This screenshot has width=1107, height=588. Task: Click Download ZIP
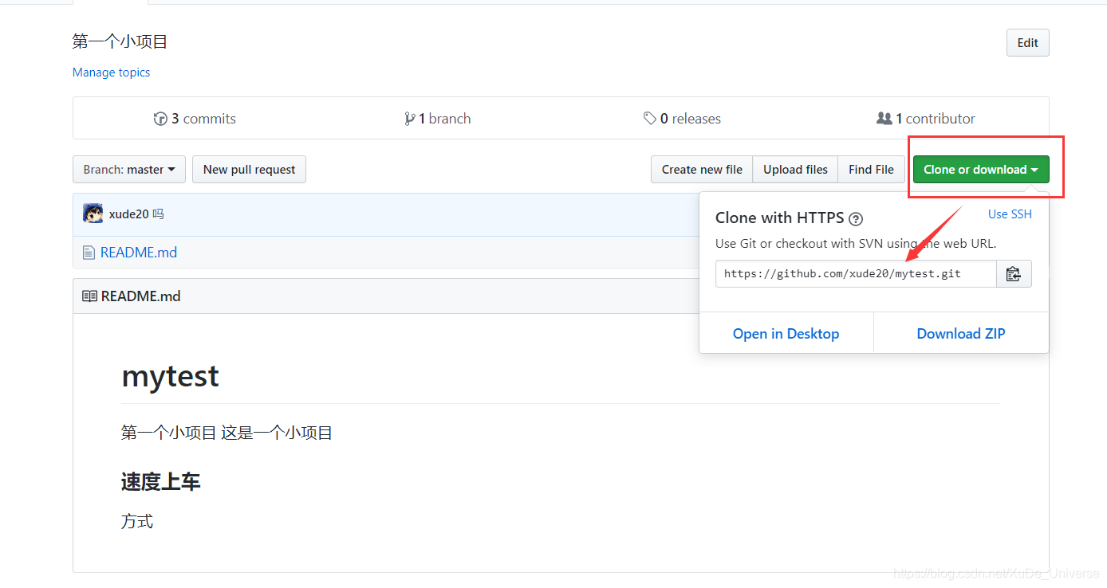pos(961,334)
